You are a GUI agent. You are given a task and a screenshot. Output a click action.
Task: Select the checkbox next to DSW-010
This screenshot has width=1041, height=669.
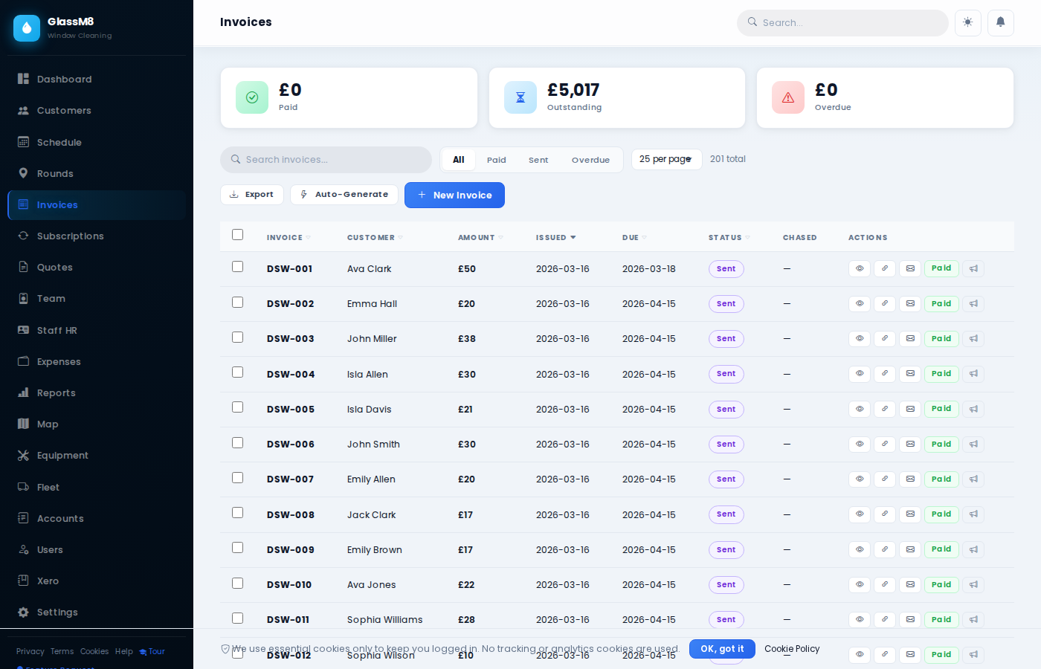(237, 583)
